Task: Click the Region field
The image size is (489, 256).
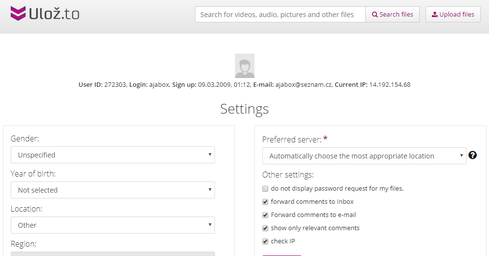Action: (112, 254)
